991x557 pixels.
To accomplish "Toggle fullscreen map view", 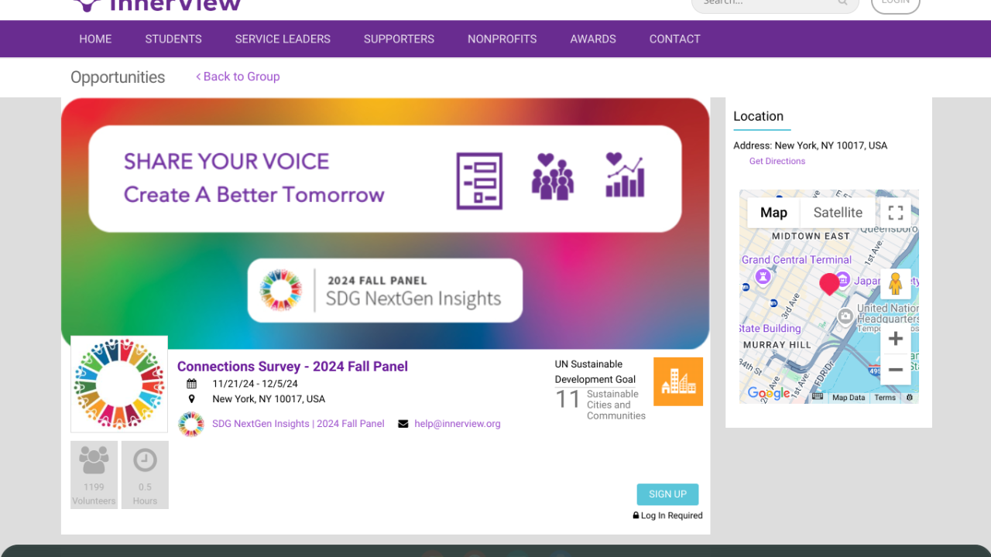I will tap(896, 213).
